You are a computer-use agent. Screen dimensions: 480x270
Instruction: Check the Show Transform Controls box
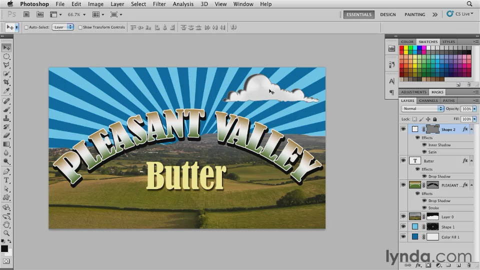(80, 27)
